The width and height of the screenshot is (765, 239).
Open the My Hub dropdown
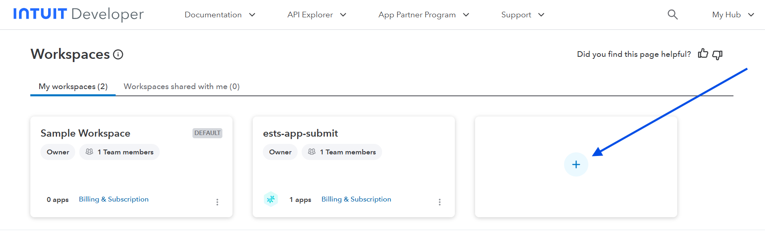pyautogui.click(x=733, y=15)
